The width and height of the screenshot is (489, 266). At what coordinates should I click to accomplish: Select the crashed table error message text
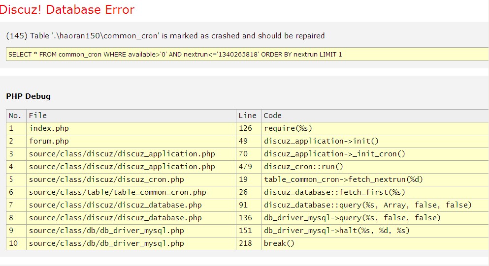[165, 36]
